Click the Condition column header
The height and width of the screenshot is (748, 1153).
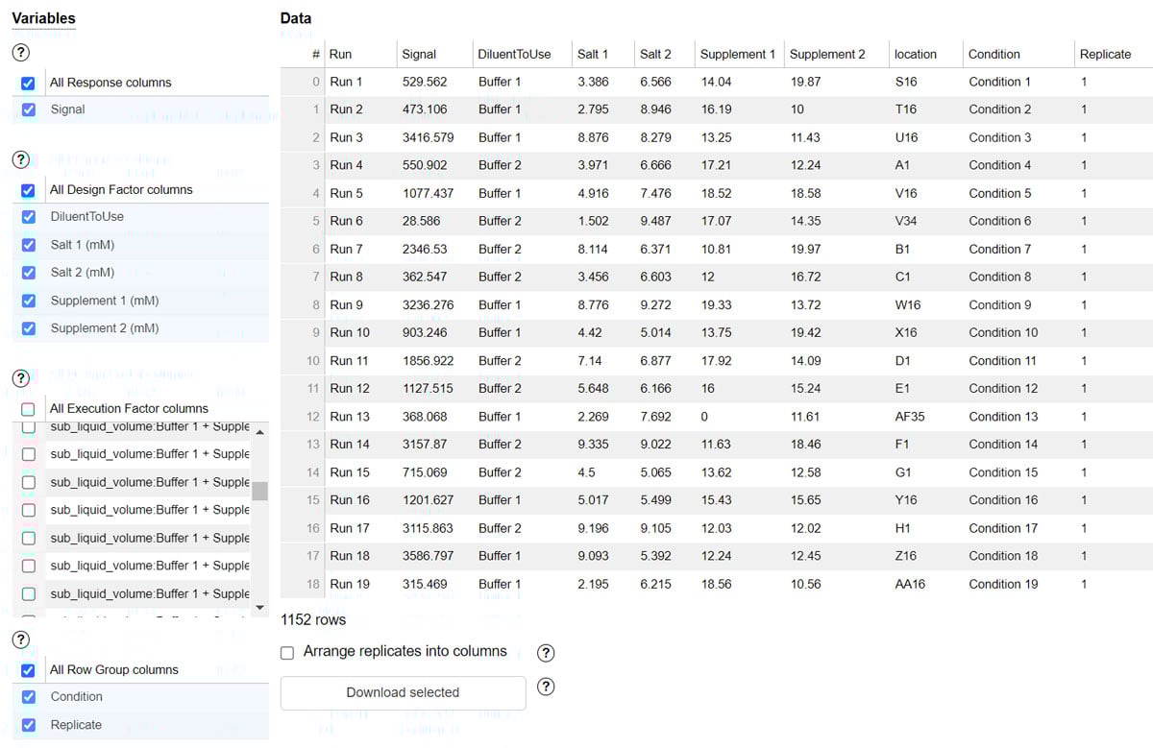994,54
